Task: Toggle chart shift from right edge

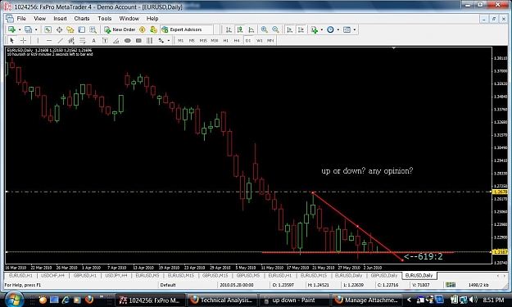Action: point(301,29)
